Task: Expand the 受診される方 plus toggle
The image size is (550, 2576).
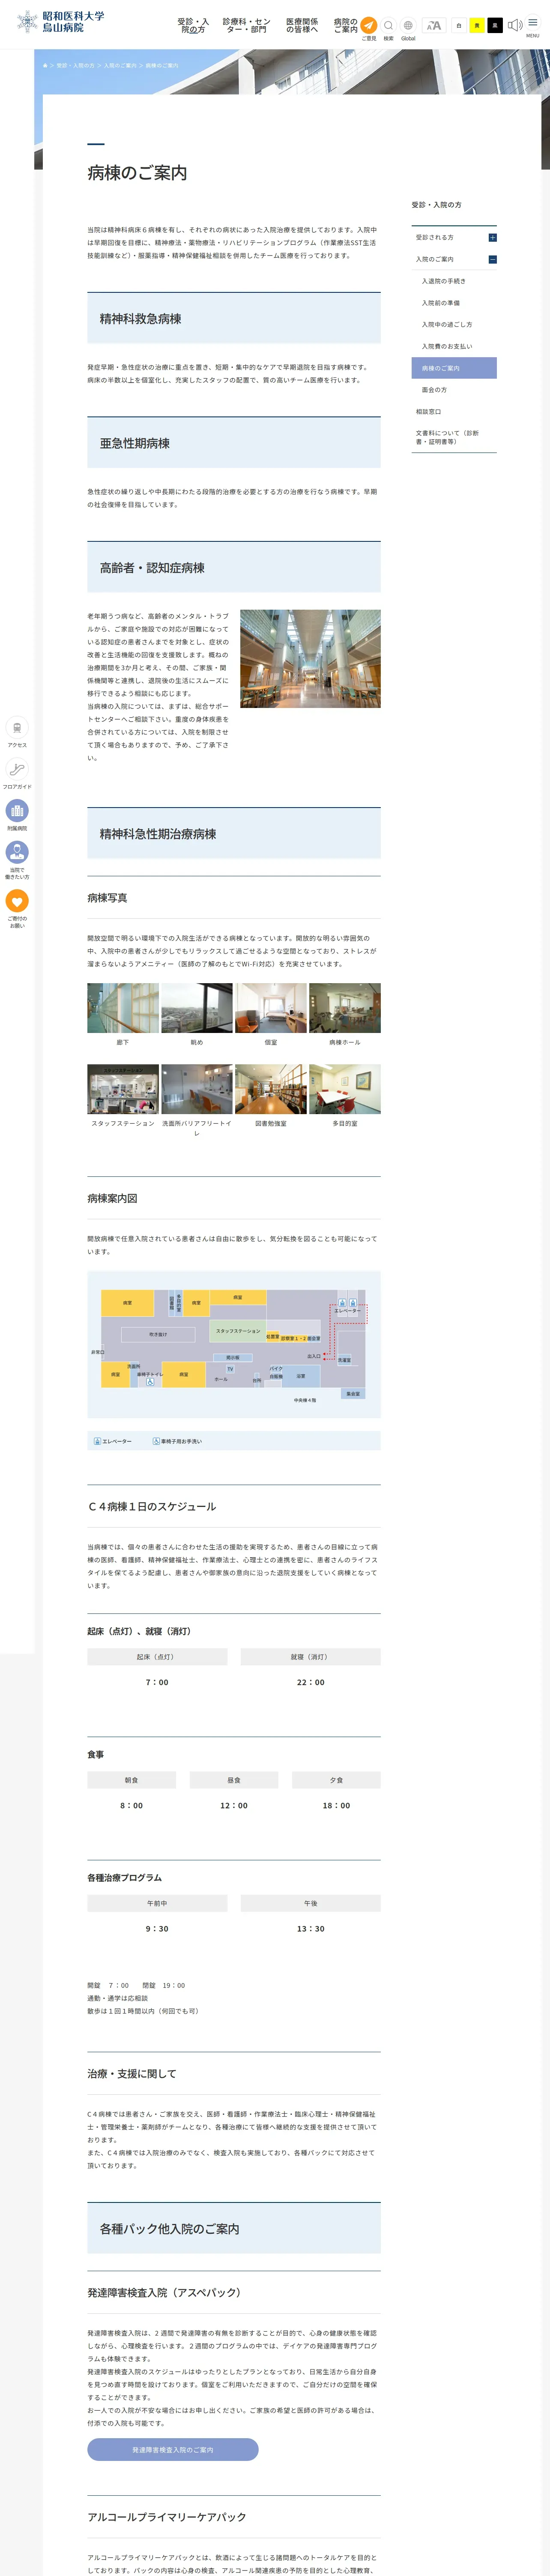Action: pos(492,237)
